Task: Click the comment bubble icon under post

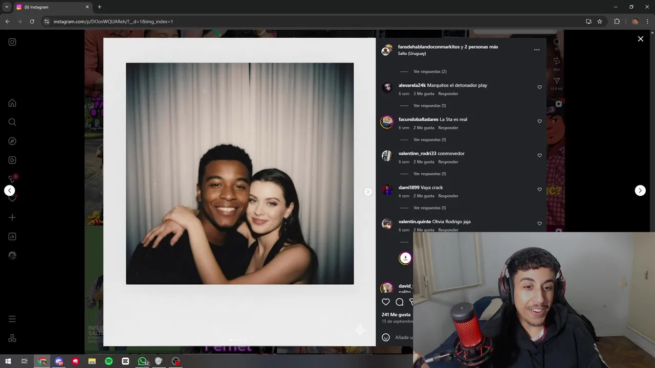Action: [400, 302]
